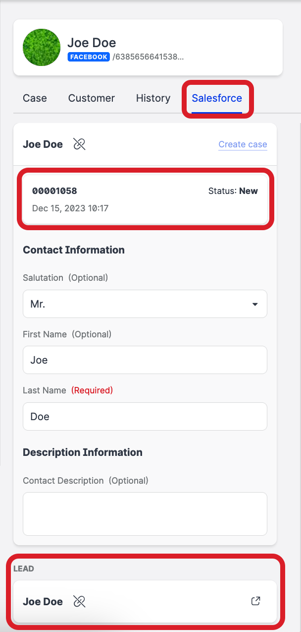Focus the First Name input field
Screen dimensions: 301x632
145,360
